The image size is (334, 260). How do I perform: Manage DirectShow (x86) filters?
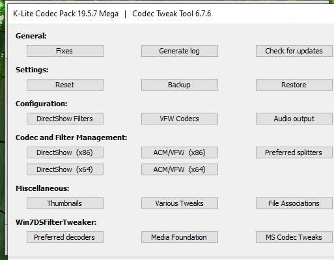(x=65, y=152)
